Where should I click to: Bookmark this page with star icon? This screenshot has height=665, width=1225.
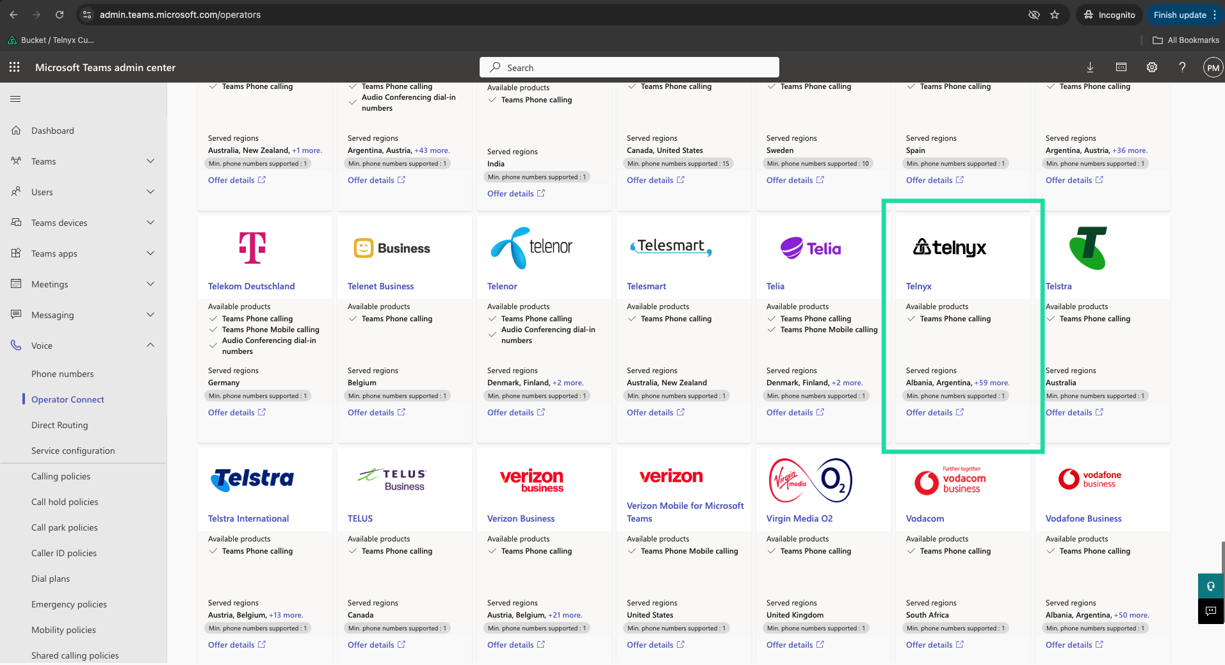(1055, 15)
